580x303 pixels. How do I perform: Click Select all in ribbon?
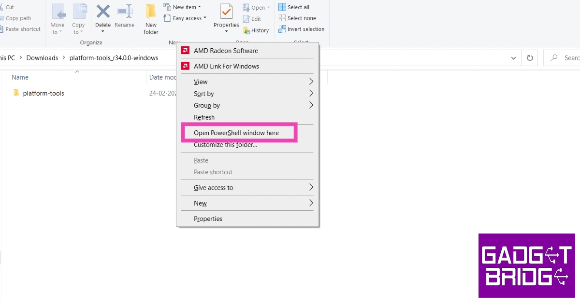(294, 7)
